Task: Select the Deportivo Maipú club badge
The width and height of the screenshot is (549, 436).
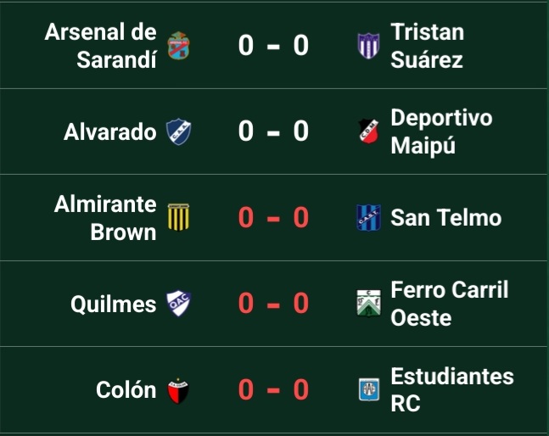Action: coord(368,131)
